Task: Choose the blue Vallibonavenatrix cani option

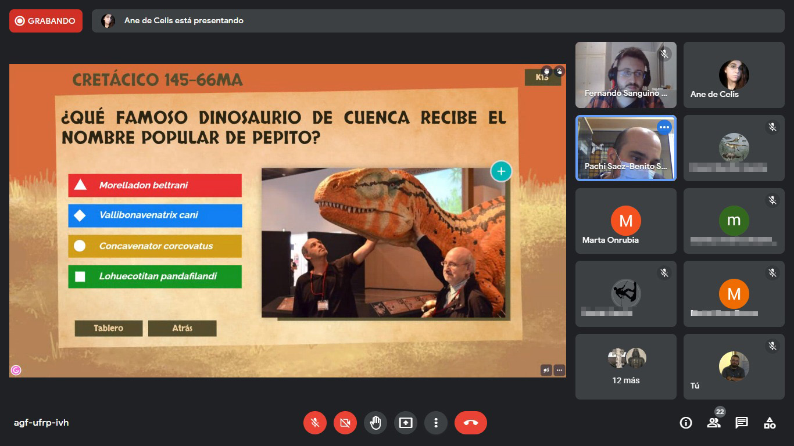Action: pyautogui.click(x=155, y=215)
